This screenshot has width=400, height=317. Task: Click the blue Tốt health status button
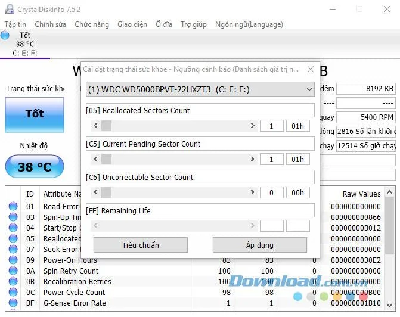click(x=35, y=115)
